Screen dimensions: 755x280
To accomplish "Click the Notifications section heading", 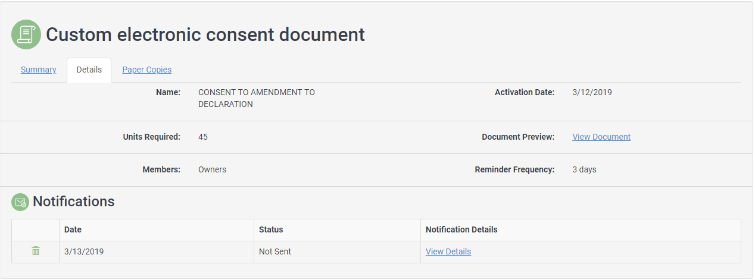I will [x=74, y=202].
